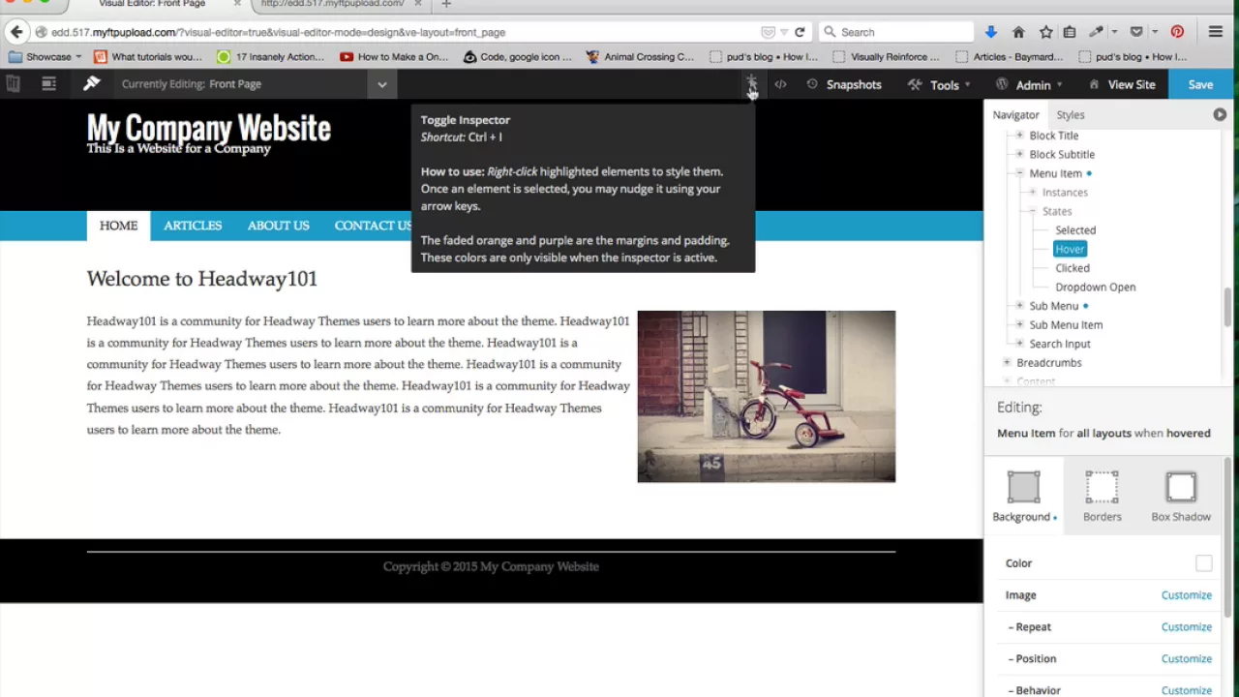Screen dimensions: 1239x697
Task: Expand the Search Input tree node
Action: point(1019,344)
